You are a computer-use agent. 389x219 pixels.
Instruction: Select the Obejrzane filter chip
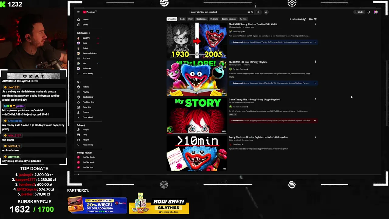click(x=214, y=19)
